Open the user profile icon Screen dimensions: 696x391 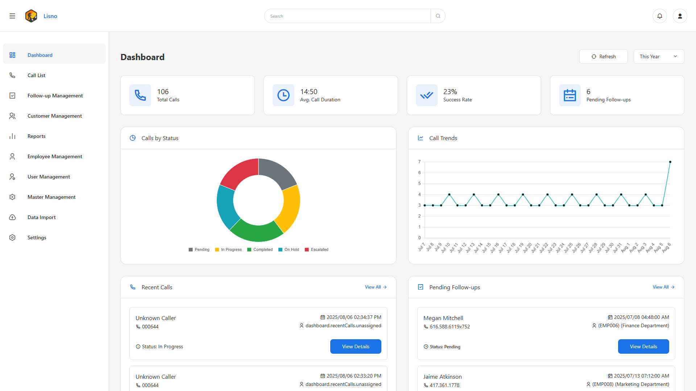[x=680, y=16]
